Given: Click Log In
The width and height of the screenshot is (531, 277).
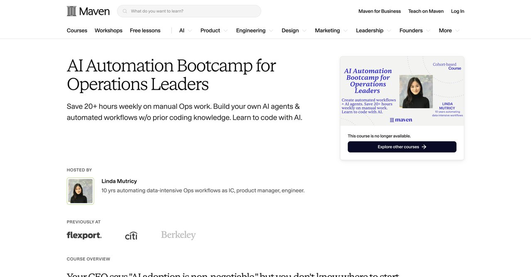Looking at the screenshot, I should pyautogui.click(x=458, y=11).
